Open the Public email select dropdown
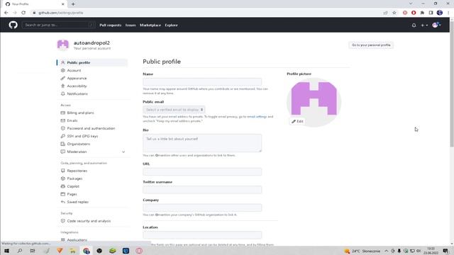This screenshot has height=255, width=454. (x=174, y=110)
